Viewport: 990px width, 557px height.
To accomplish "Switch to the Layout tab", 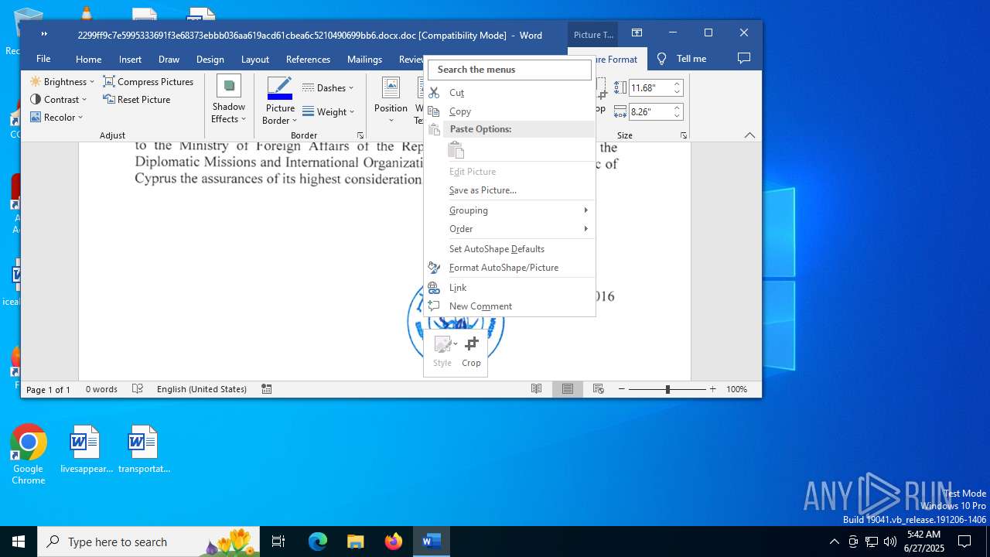I will click(254, 59).
